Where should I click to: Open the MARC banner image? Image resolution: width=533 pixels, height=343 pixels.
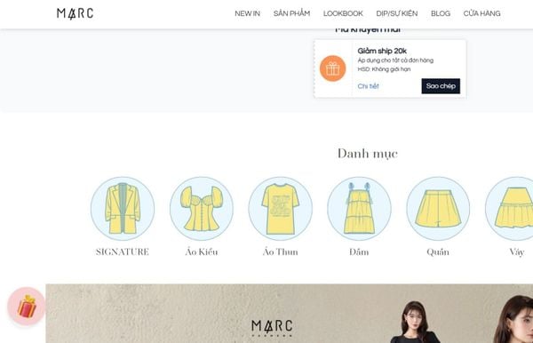[290, 314]
